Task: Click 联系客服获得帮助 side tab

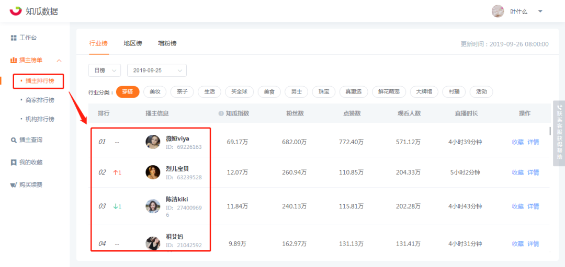Action: [559, 133]
